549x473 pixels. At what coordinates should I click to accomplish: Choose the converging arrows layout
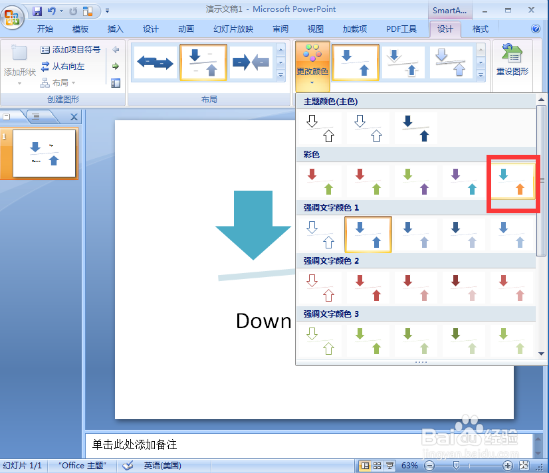[251, 63]
